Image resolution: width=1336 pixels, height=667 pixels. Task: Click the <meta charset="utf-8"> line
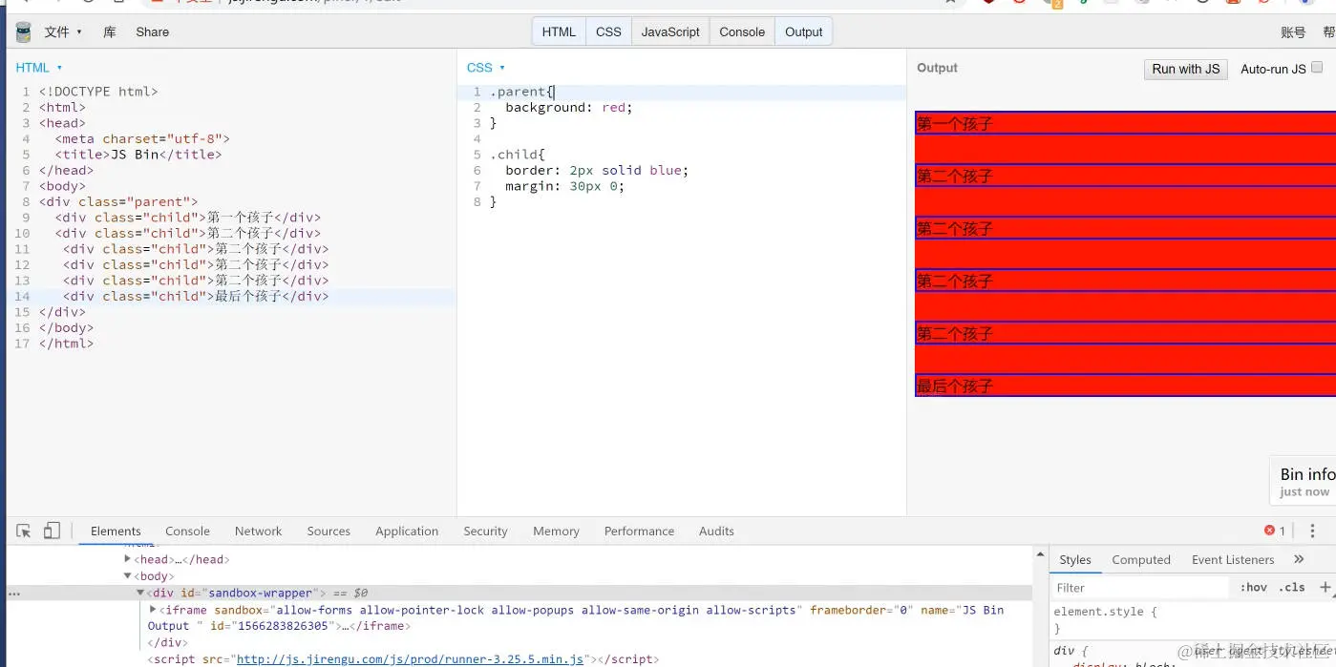coord(142,139)
